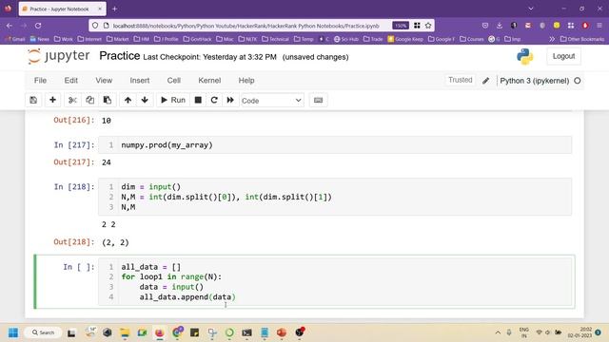Restart kernel and run all cells
The width and height of the screenshot is (609, 342).
click(x=230, y=100)
